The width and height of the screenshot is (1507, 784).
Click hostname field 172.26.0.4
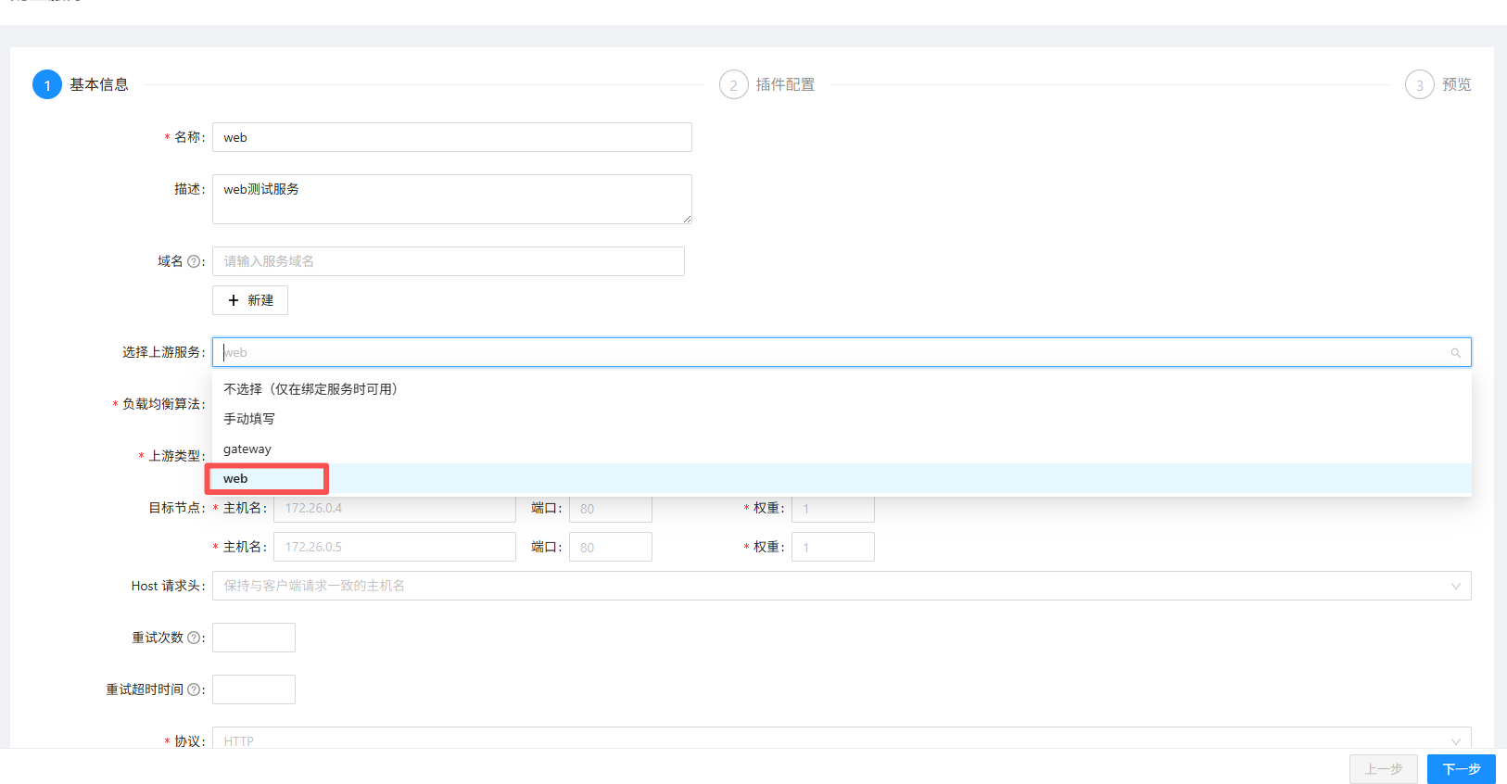[x=395, y=509]
